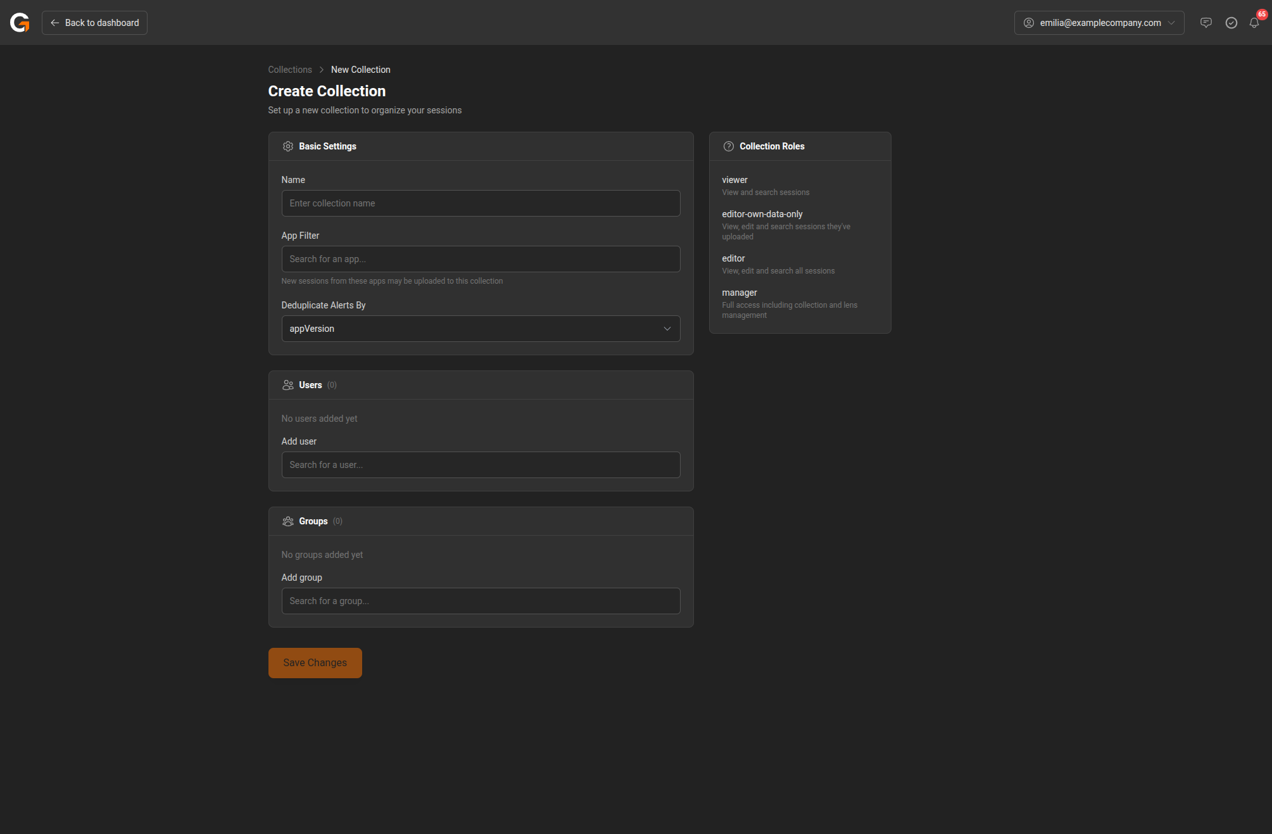
Task: Click the checkmark circle status icon
Action: (1231, 23)
